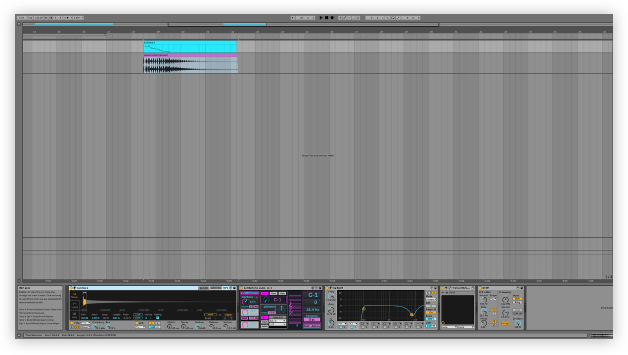Select Ring mode in DTMF
This screenshot has width=628, height=355.
coord(517,302)
